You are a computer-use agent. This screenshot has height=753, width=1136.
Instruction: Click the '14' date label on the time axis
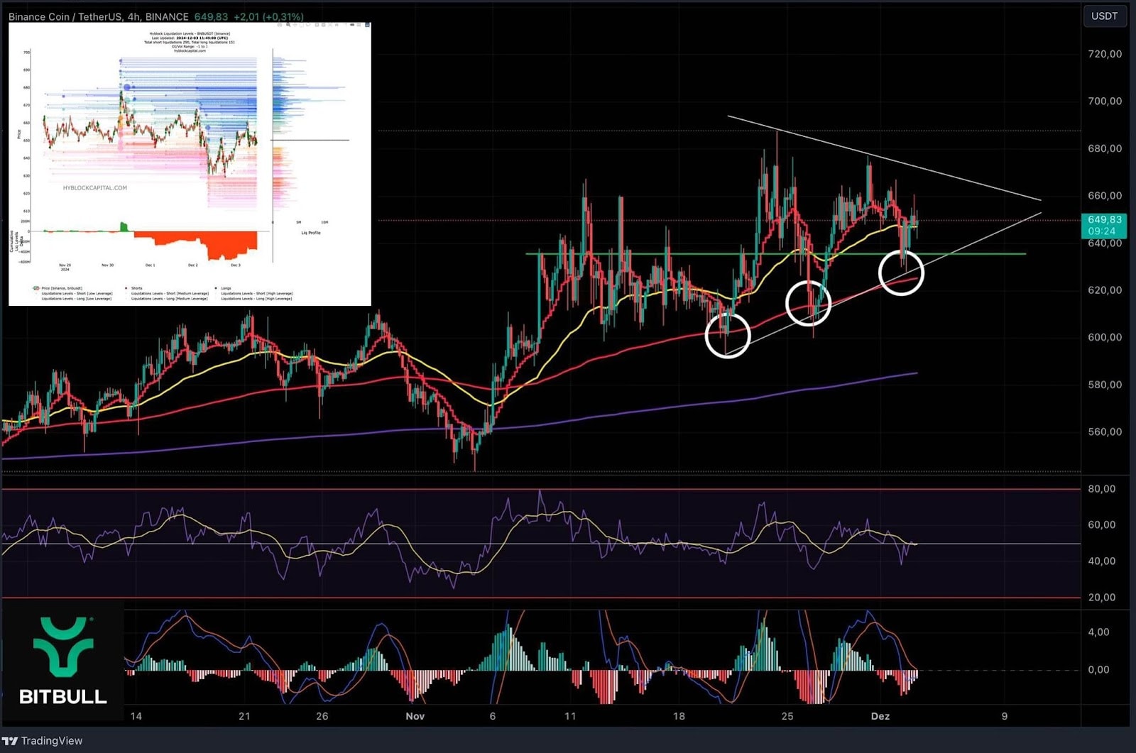pos(136,716)
